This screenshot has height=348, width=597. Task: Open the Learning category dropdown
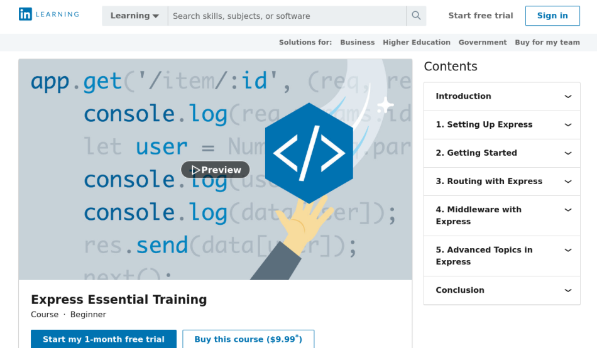tap(134, 16)
